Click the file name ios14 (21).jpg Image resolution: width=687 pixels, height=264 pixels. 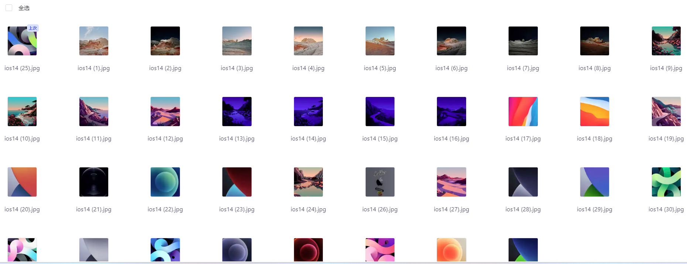point(94,209)
